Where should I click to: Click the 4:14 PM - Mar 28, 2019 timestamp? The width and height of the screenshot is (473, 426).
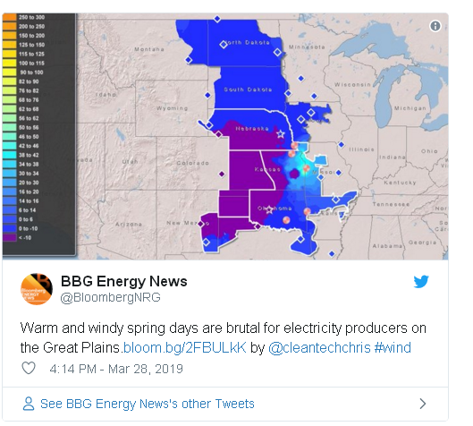coord(116,369)
